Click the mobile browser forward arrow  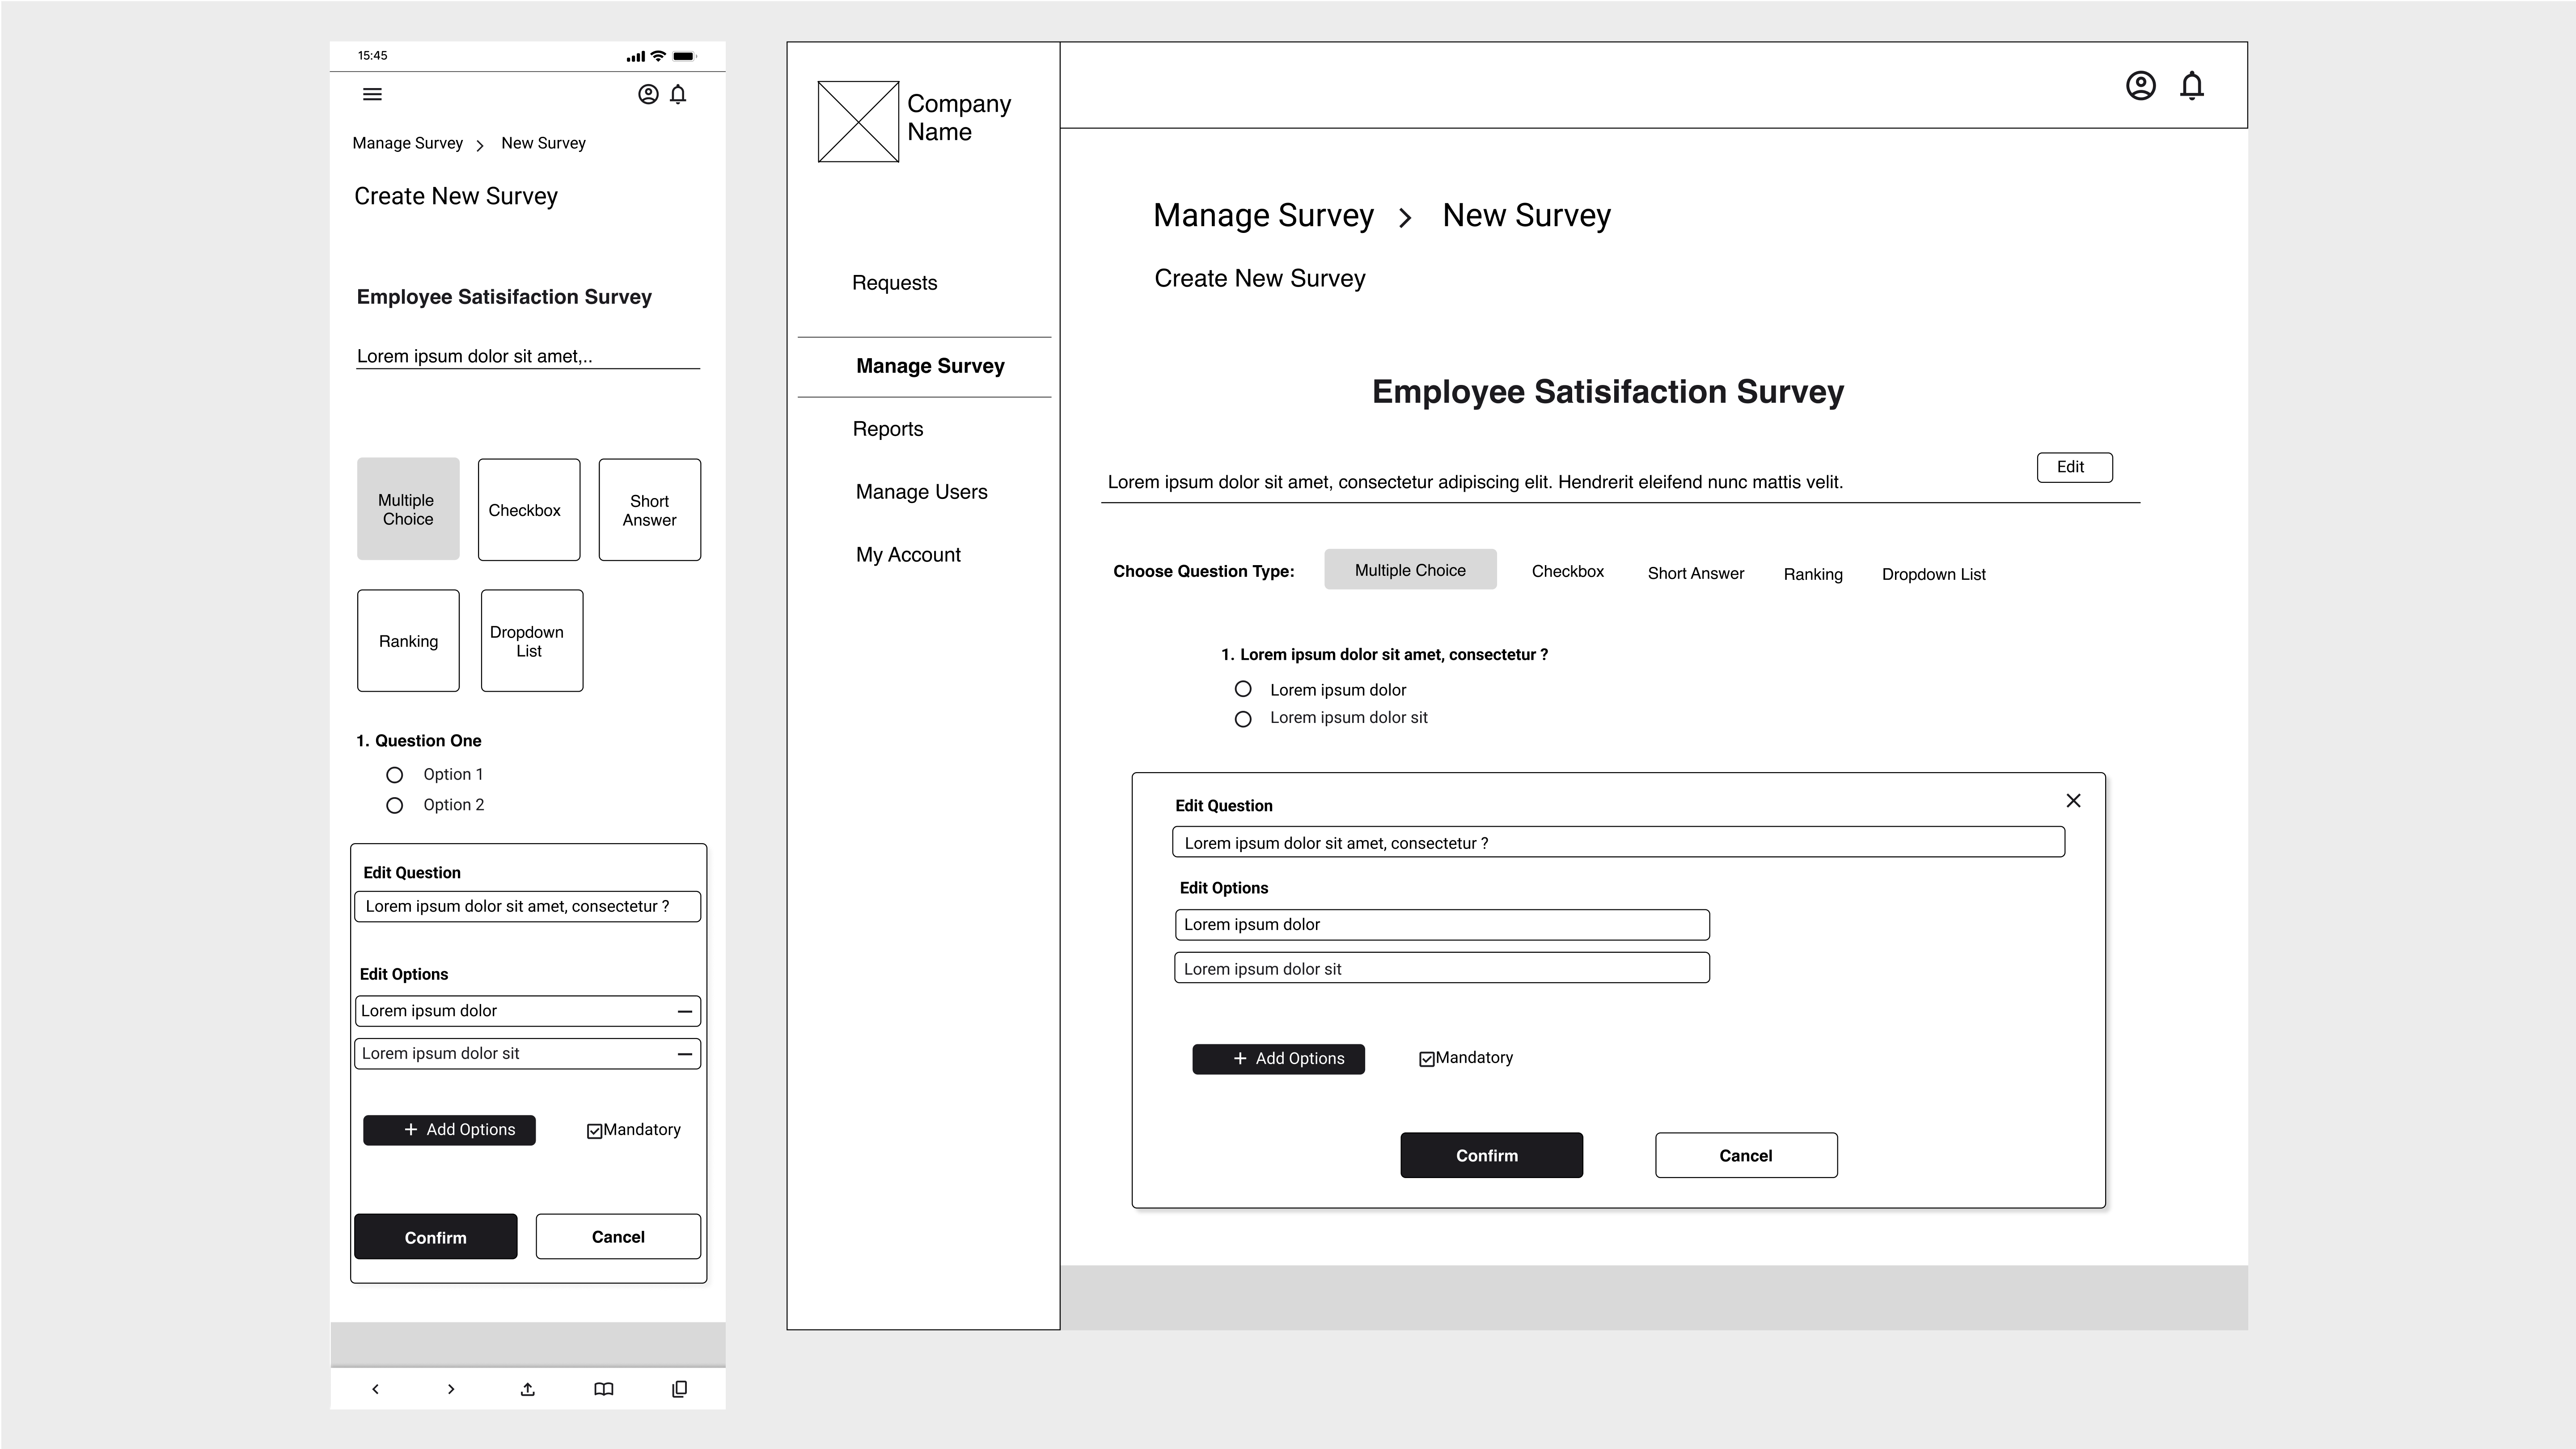pyautogui.click(x=451, y=1389)
